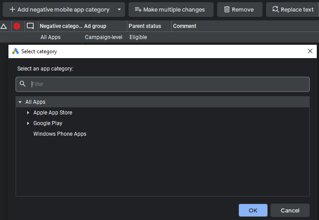This screenshot has height=220, width=319.
Task: Click into the Filter search field
Action: tap(162, 84)
